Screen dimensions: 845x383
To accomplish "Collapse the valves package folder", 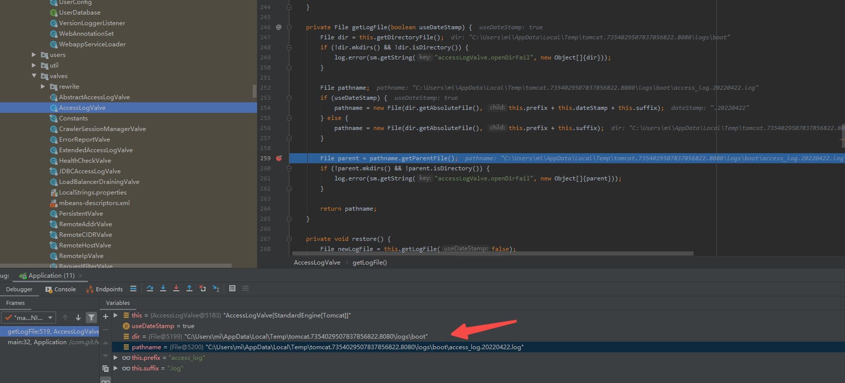I will (x=34, y=76).
